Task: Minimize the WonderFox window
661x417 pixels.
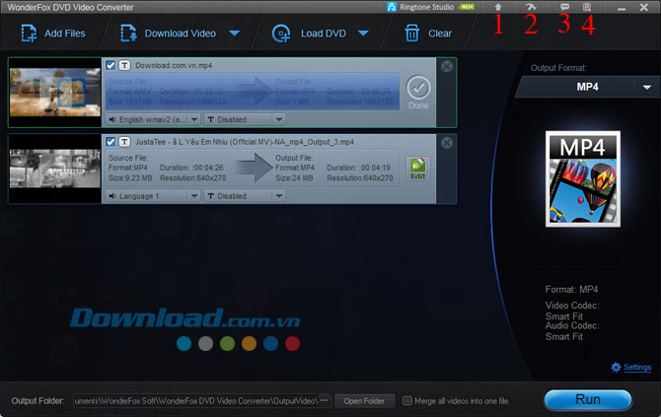Action: pos(622,8)
